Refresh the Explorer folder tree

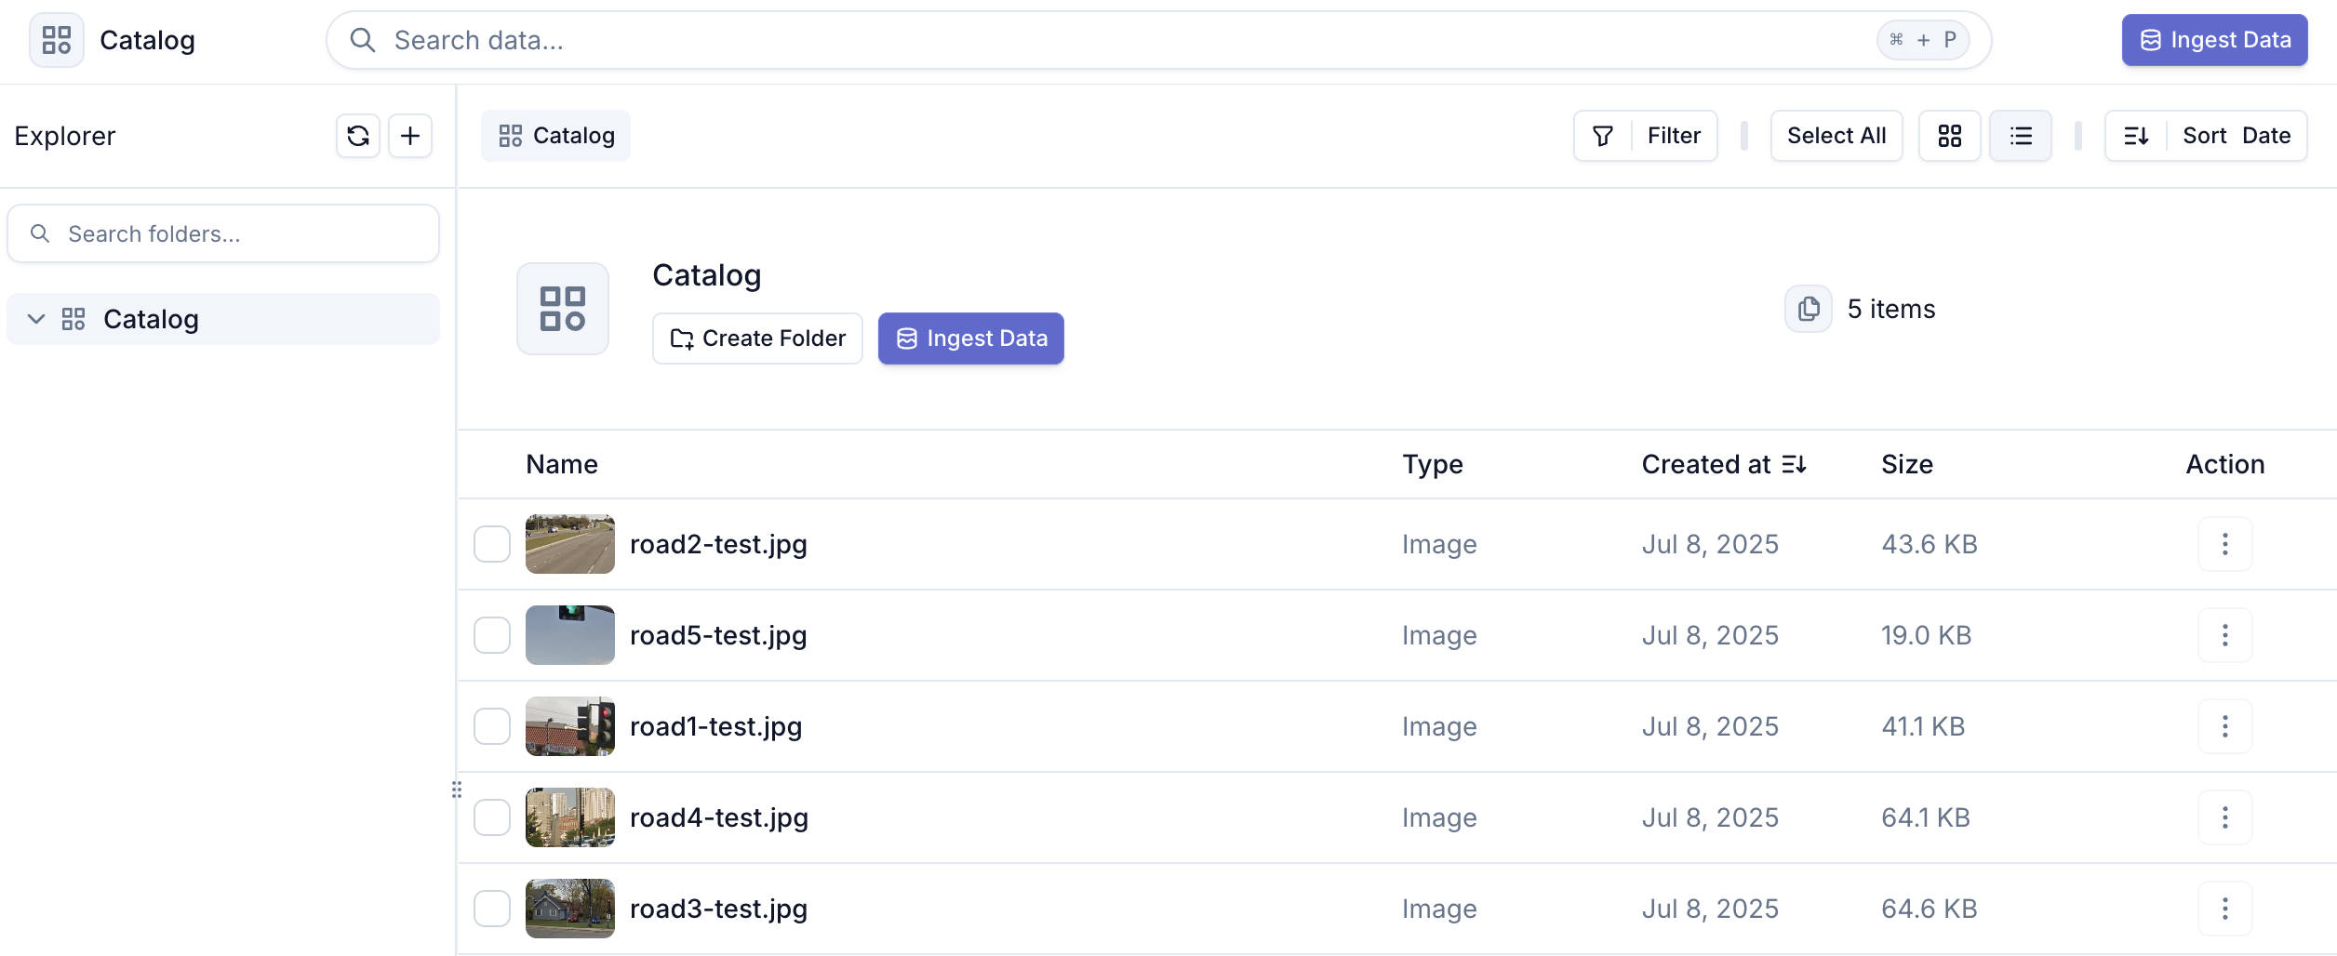(357, 136)
